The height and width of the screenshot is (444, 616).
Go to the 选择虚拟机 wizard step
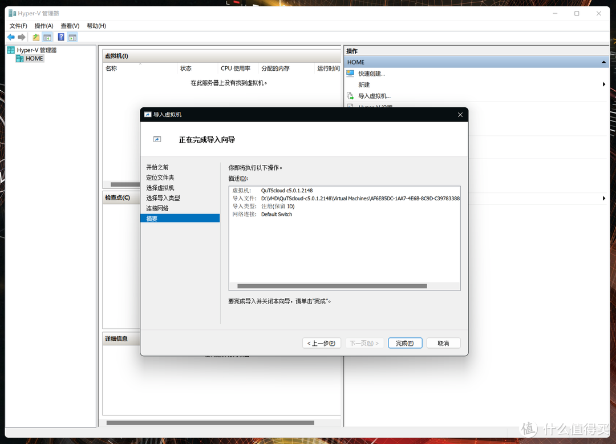click(x=160, y=188)
